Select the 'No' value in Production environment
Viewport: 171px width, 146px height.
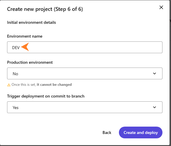[x=15, y=74]
